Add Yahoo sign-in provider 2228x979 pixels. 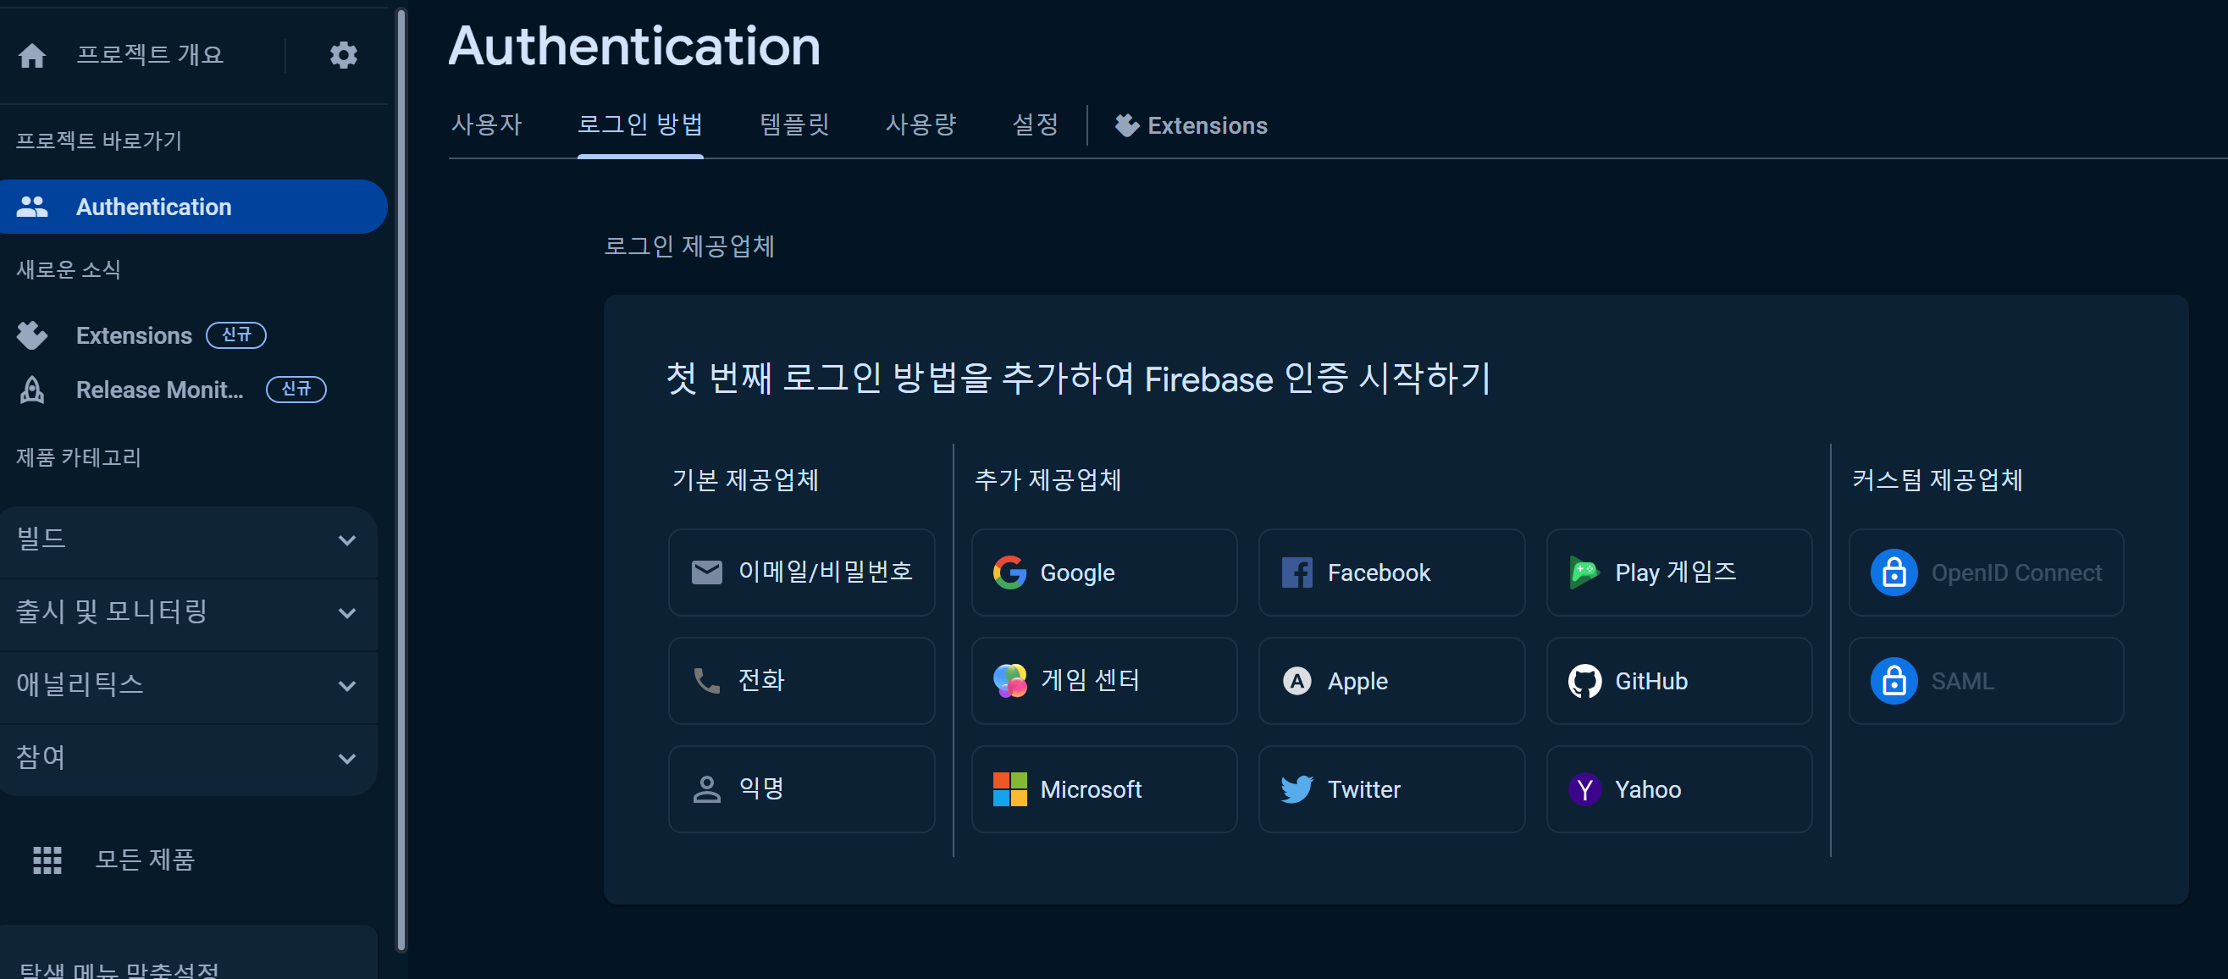[x=1678, y=789]
